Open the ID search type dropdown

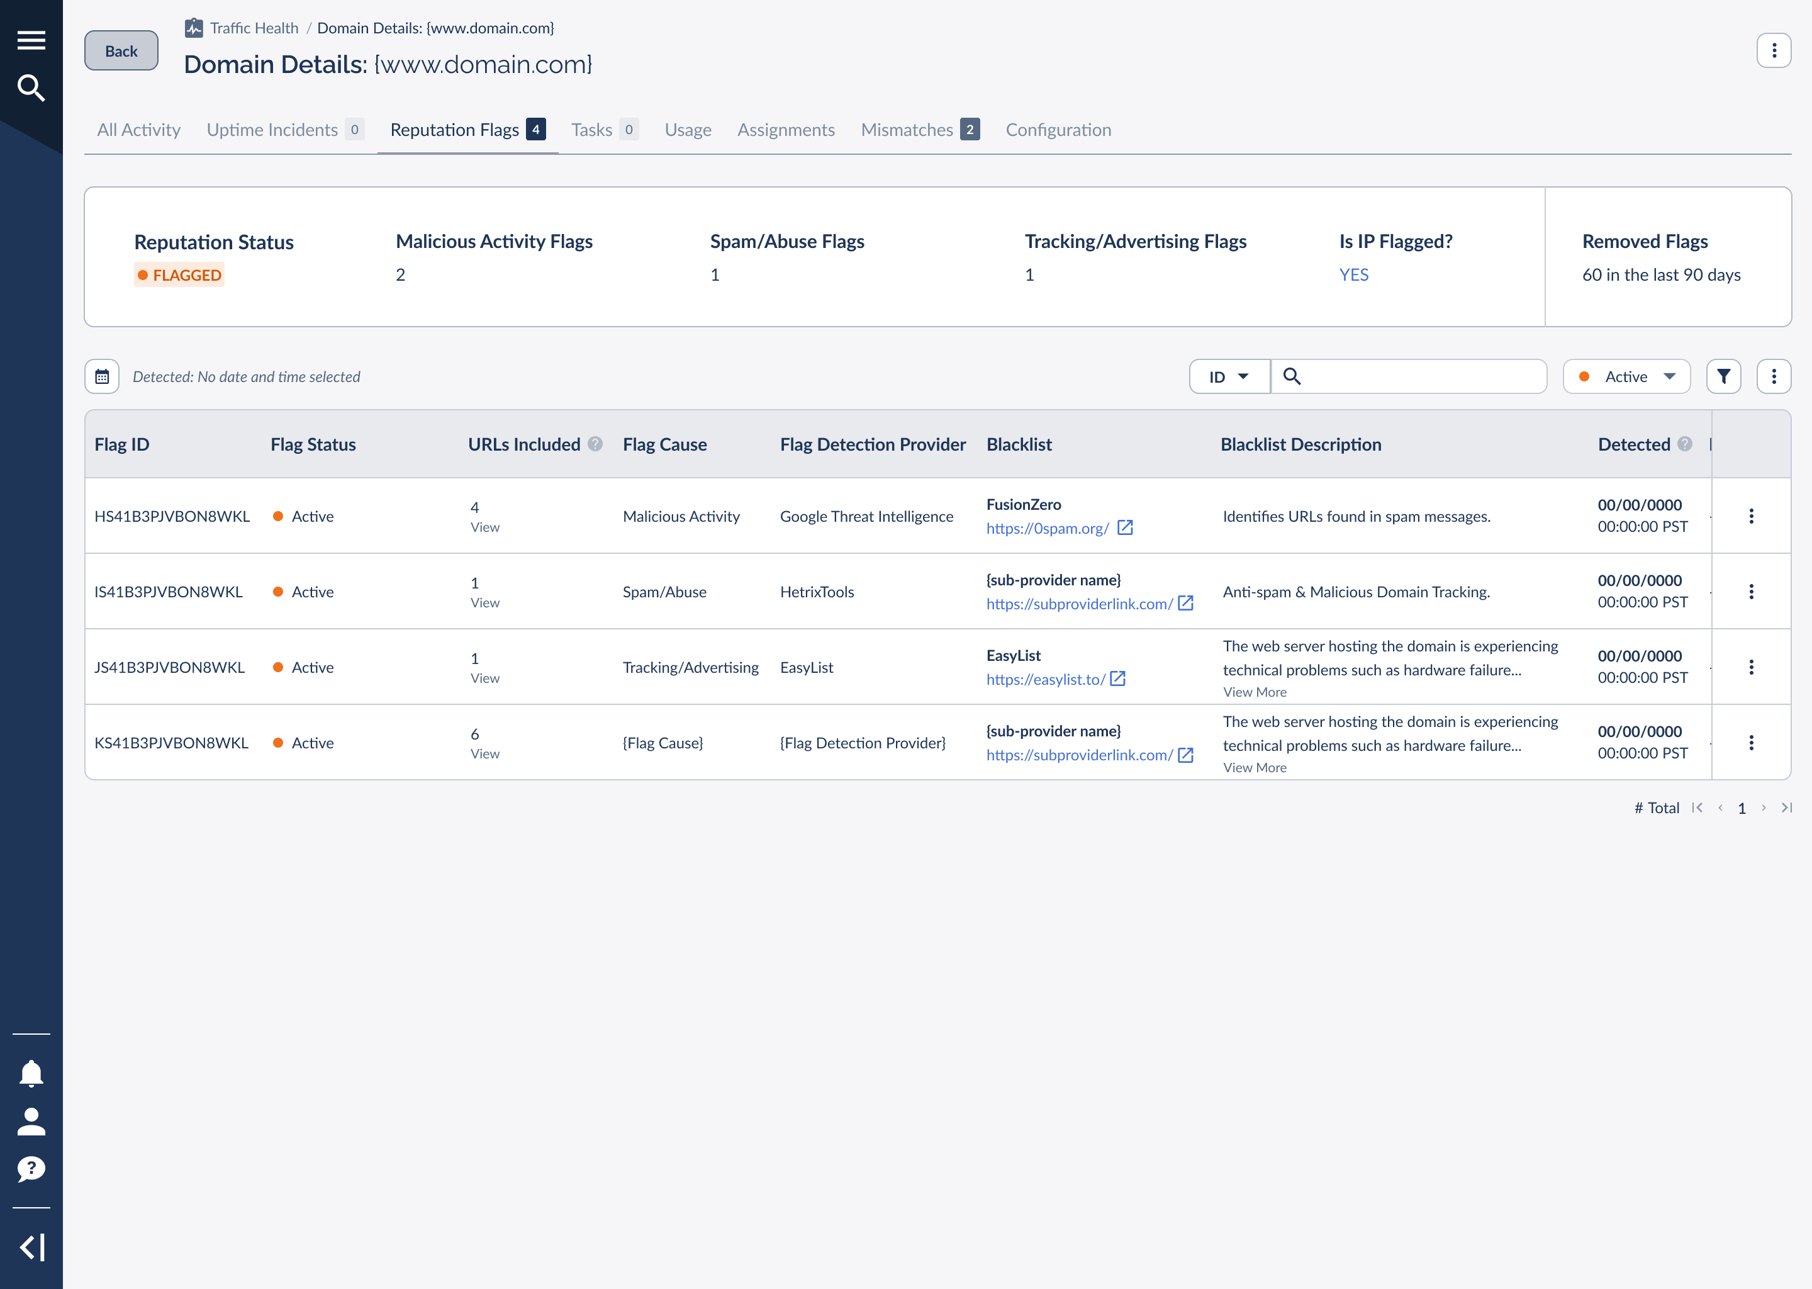click(x=1229, y=376)
